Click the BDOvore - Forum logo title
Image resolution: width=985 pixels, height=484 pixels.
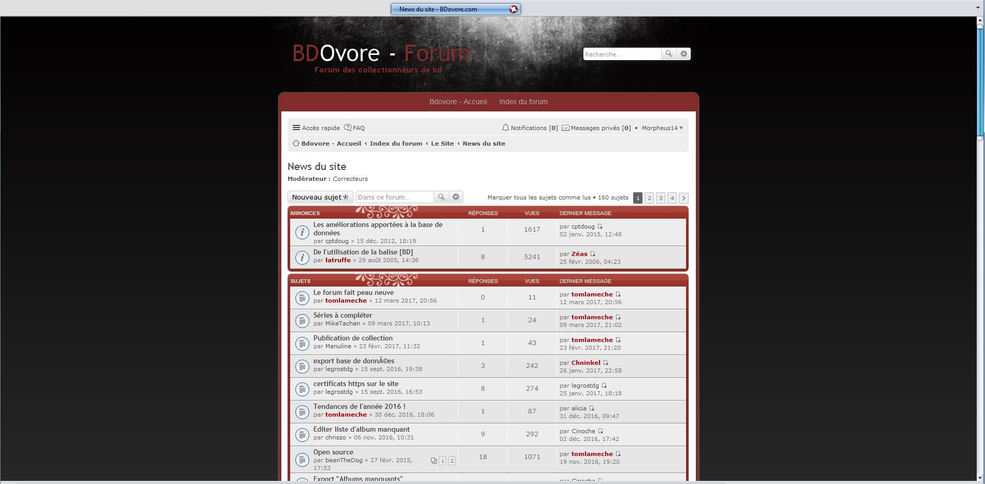[x=381, y=53]
